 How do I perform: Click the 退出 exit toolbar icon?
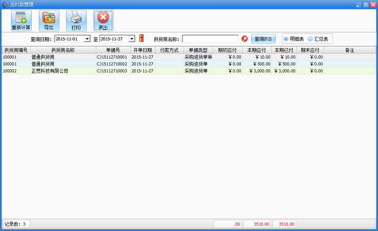[104, 20]
